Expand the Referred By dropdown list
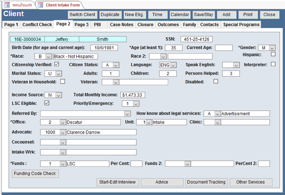This screenshot has height=195, width=285. 127,113
